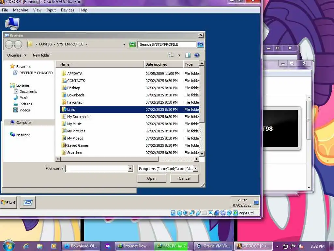Viewport: 334px width, 251px height.
Task: Click the VirtualBox optical disk status icon
Action: click(179, 213)
